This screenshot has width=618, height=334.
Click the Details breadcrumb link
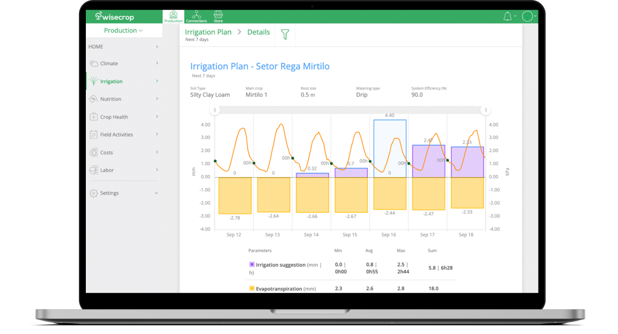(258, 32)
